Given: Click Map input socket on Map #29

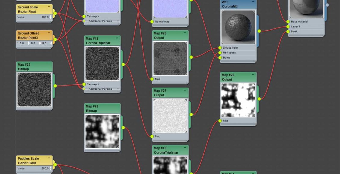Looking at the screenshot, I should click(220, 121).
